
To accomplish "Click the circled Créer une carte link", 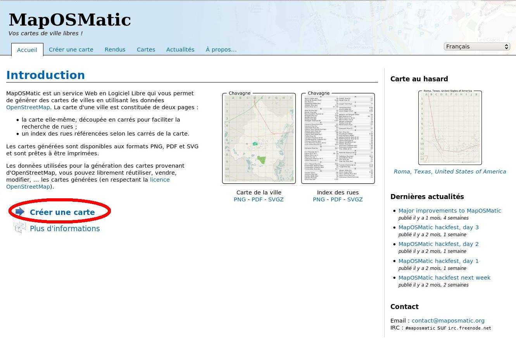I will point(62,212).
